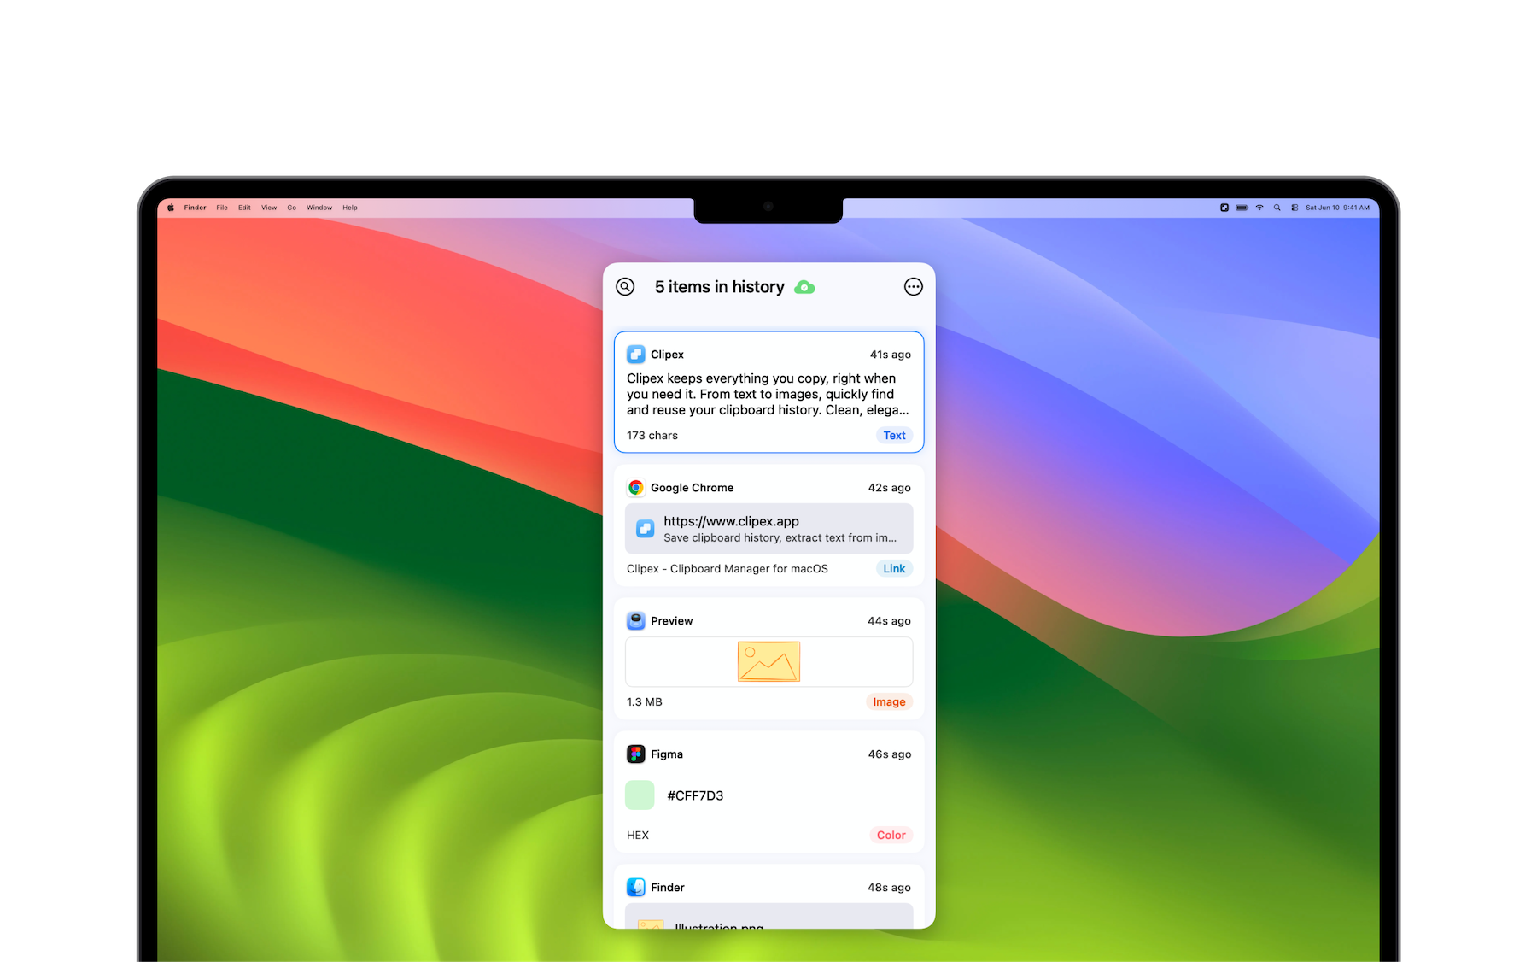The height and width of the screenshot is (962, 1537).
Task: Open the clipboard history search icon
Action: 625,287
